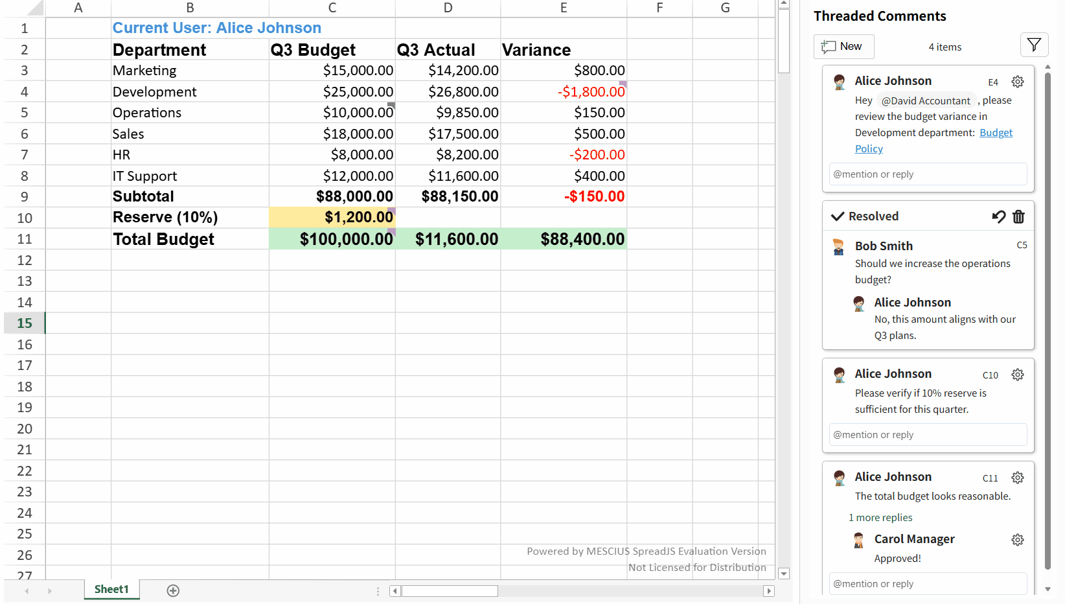Click the vertical scrollbar down arrow
The height and width of the screenshot is (604, 1065).
coord(784,574)
